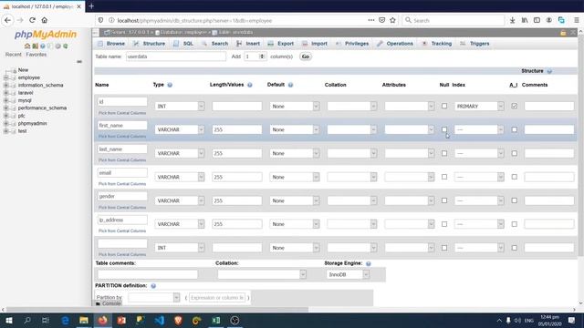The height and width of the screenshot is (328, 584).
Task: Click green reload navigation panel icon
Action: point(66,46)
